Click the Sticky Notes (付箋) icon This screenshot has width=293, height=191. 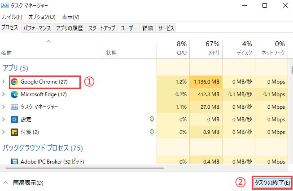click(14, 132)
